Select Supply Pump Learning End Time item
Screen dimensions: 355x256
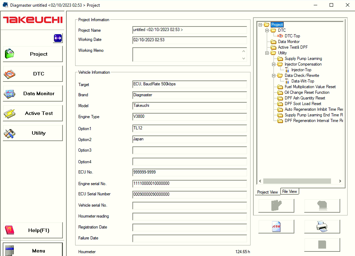tap(314, 115)
